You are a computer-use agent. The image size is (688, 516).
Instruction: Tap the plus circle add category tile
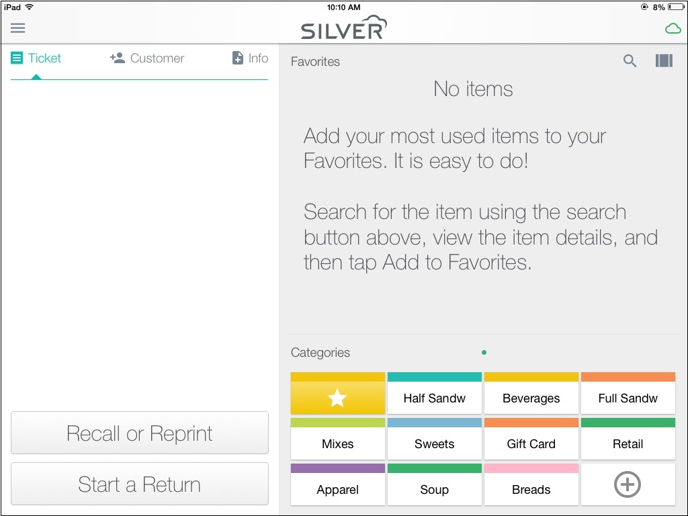[x=628, y=484]
